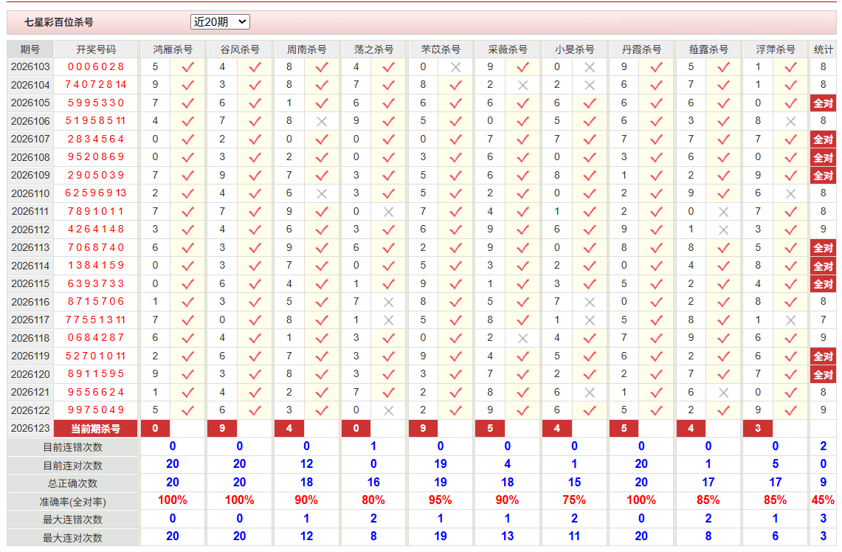Image resolution: width=842 pixels, height=552 pixels.
Task: Select the 开奖号码 column header
Action: (96, 49)
